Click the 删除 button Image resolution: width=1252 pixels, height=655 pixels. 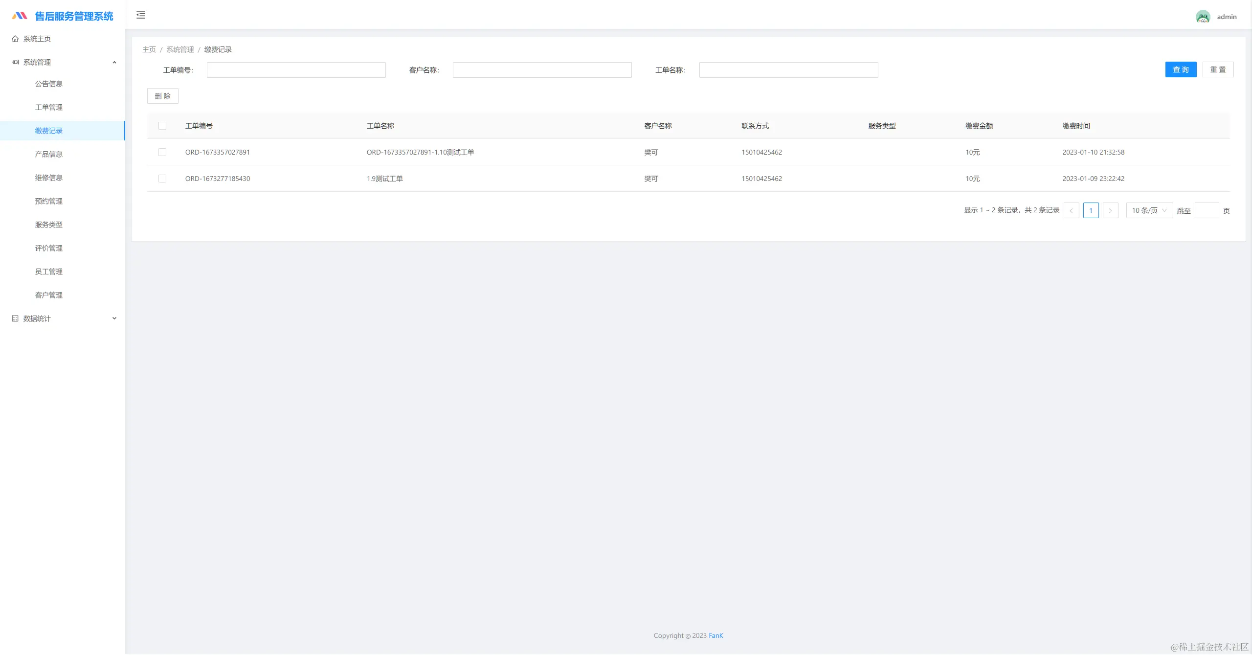click(163, 96)
